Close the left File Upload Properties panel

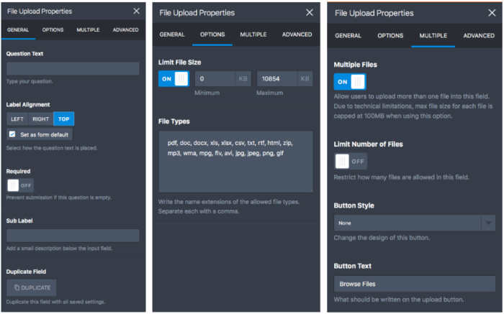(x=137, y=11)
